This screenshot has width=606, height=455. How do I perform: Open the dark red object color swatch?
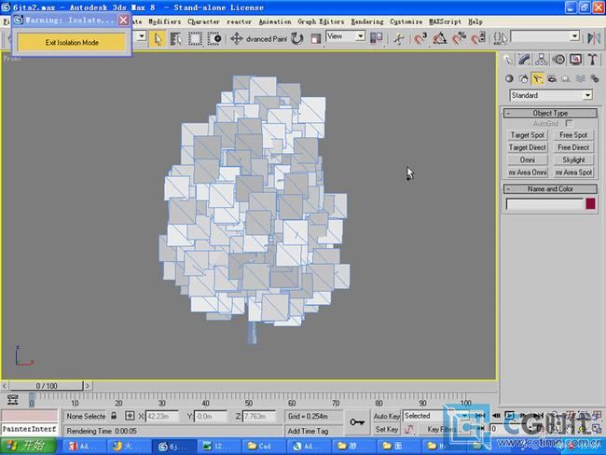(x=590, y=204)
